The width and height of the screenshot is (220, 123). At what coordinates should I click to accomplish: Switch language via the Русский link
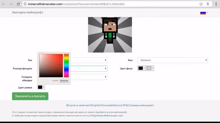click(106, 105)
